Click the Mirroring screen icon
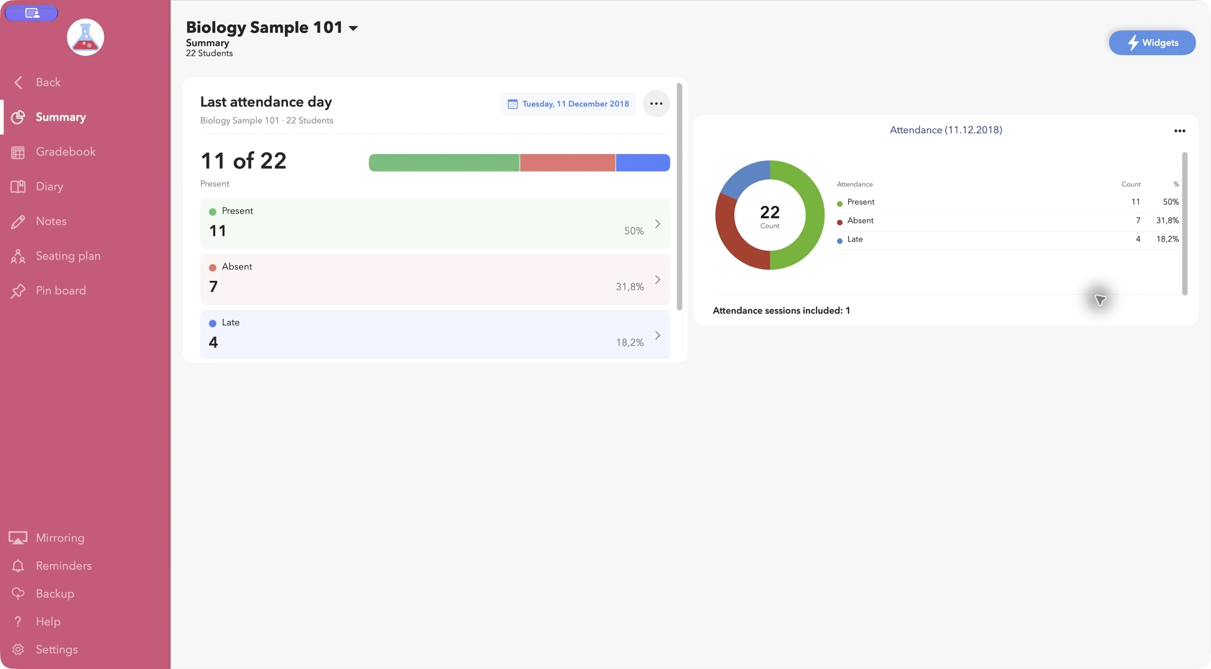The image size is (1211, 669). click(x=18, y=538)
